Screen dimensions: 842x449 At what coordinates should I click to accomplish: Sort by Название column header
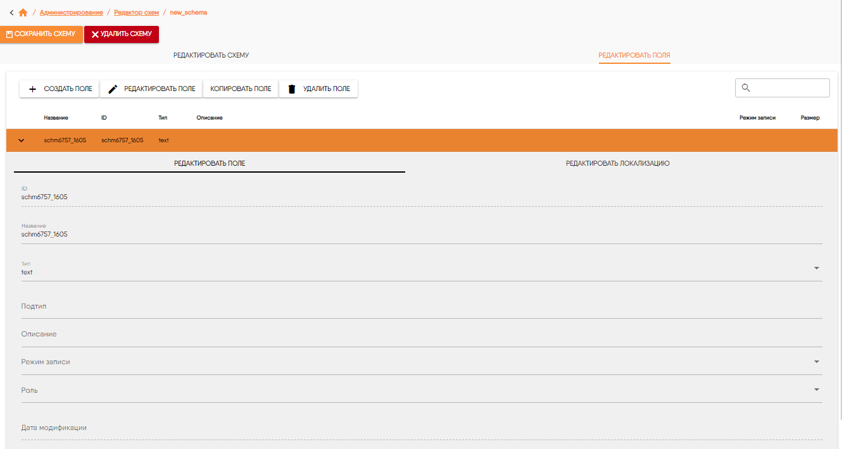point(56,118)
